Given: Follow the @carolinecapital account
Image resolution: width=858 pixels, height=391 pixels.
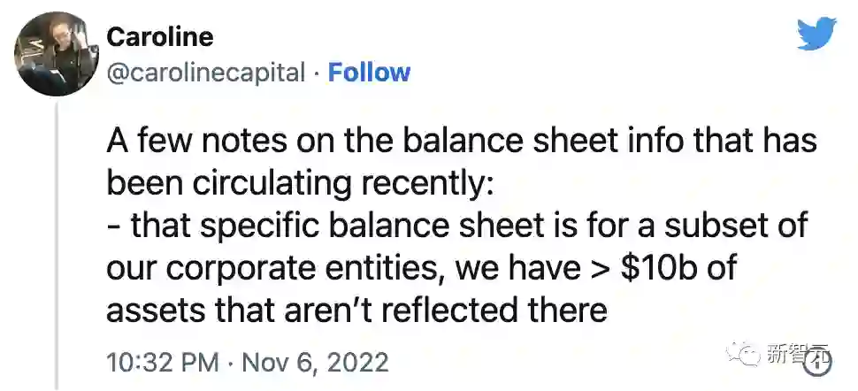Looking at the screenshot, I should click(369, 72).
